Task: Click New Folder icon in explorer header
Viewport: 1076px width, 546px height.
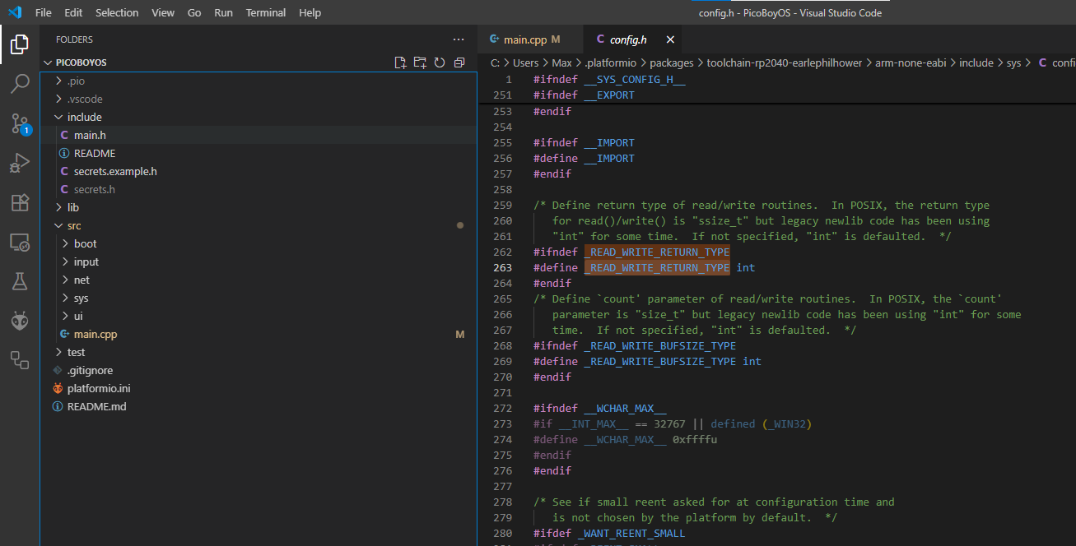Action: 420,62
